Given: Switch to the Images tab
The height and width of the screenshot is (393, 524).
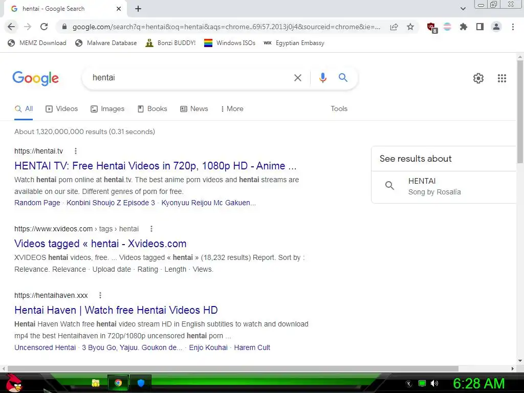Looking at the screenshot, I should pos(107,109).
